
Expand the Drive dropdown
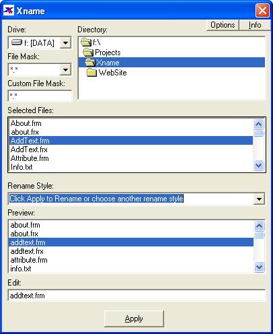(x=65, y=42)
